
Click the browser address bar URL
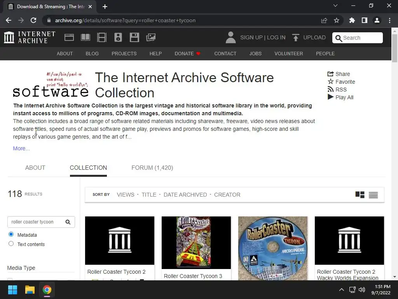click(125, 20)
